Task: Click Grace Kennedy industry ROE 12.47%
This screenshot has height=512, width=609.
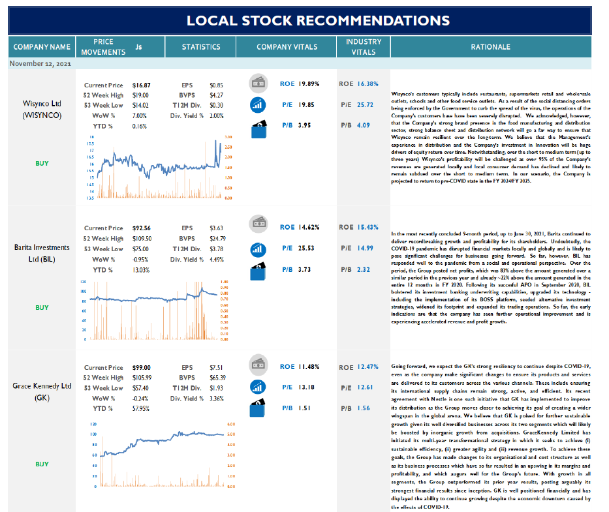Action: click(367, 367)
